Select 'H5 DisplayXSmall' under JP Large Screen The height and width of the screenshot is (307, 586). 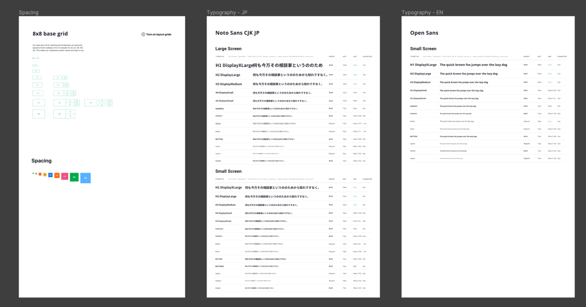(224, 101)
